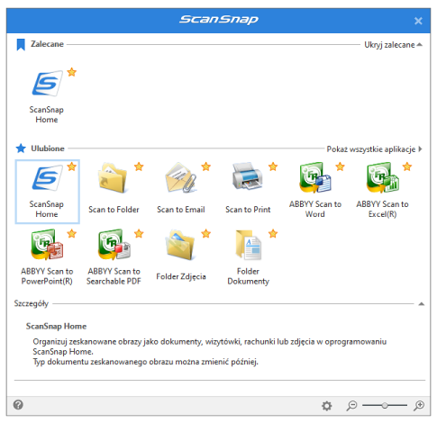This screenshot has height=423, width=437.
Task: Expand Pokaż wszystkie aplikacje
Action: tap(374, 149)
